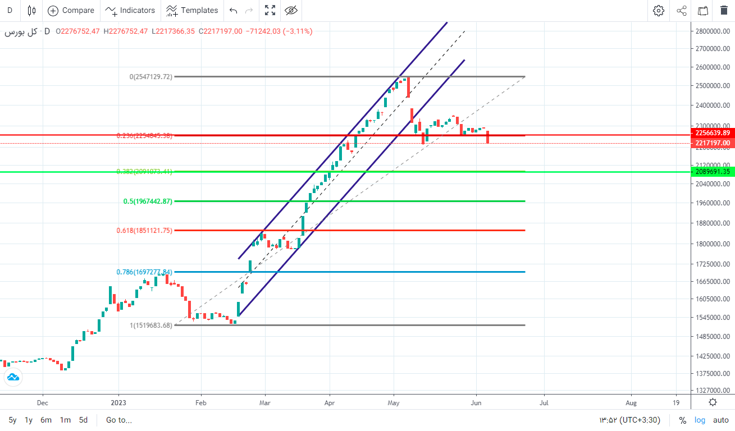Image resolution: width=735 pixels, height=431 pixels.
Task: Open the sticky notes layout icon
Action: 702,10
